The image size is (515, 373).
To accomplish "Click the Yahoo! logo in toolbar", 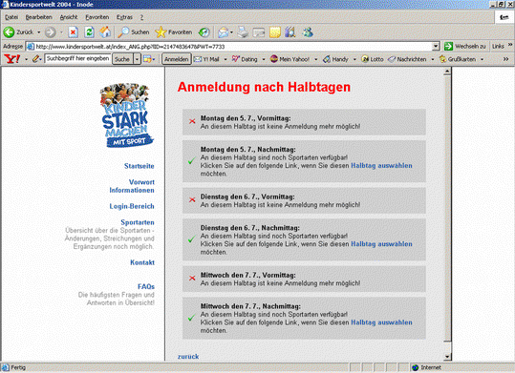I will tap(11, 59).
